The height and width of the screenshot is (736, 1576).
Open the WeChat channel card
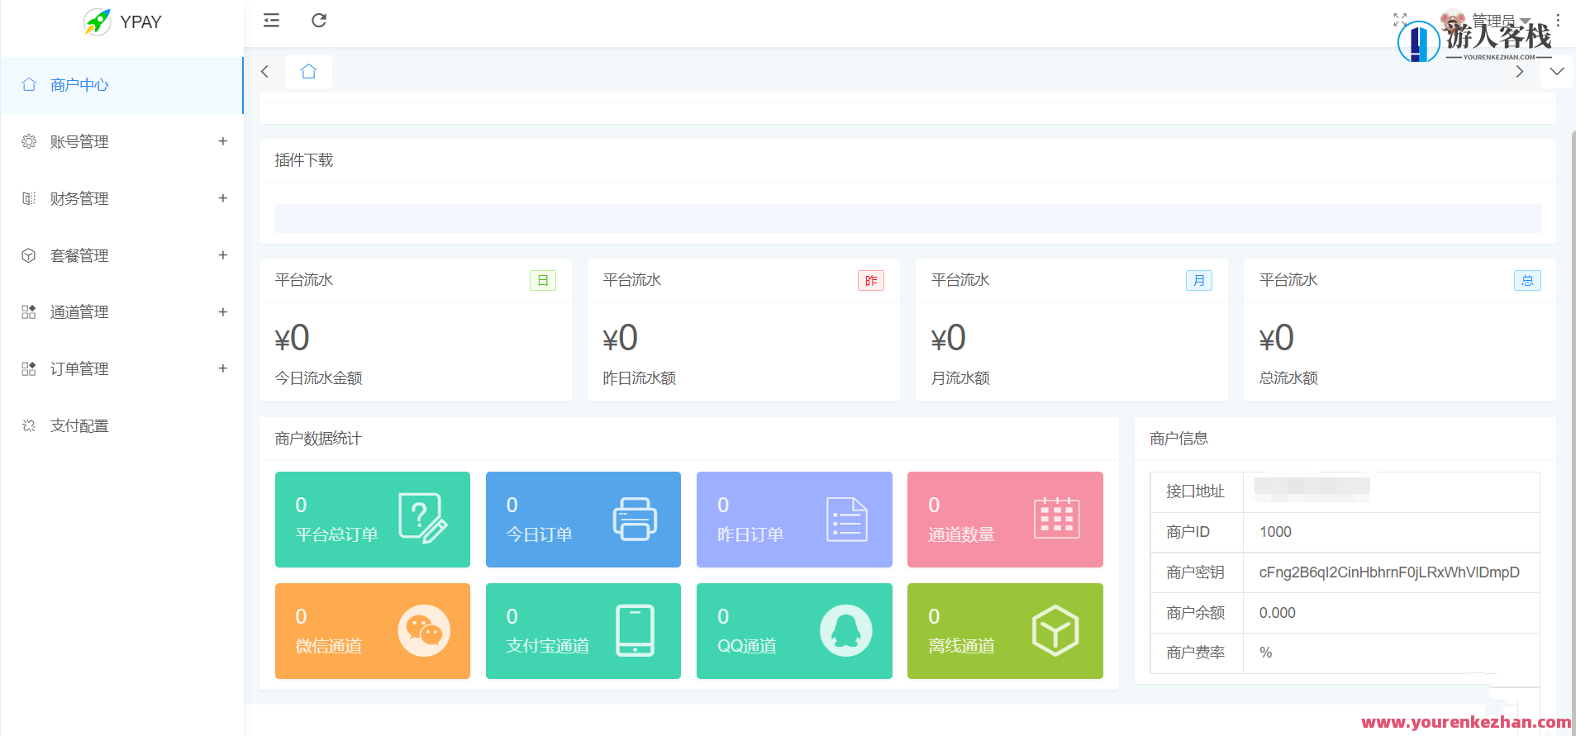(x=372, y=631)
